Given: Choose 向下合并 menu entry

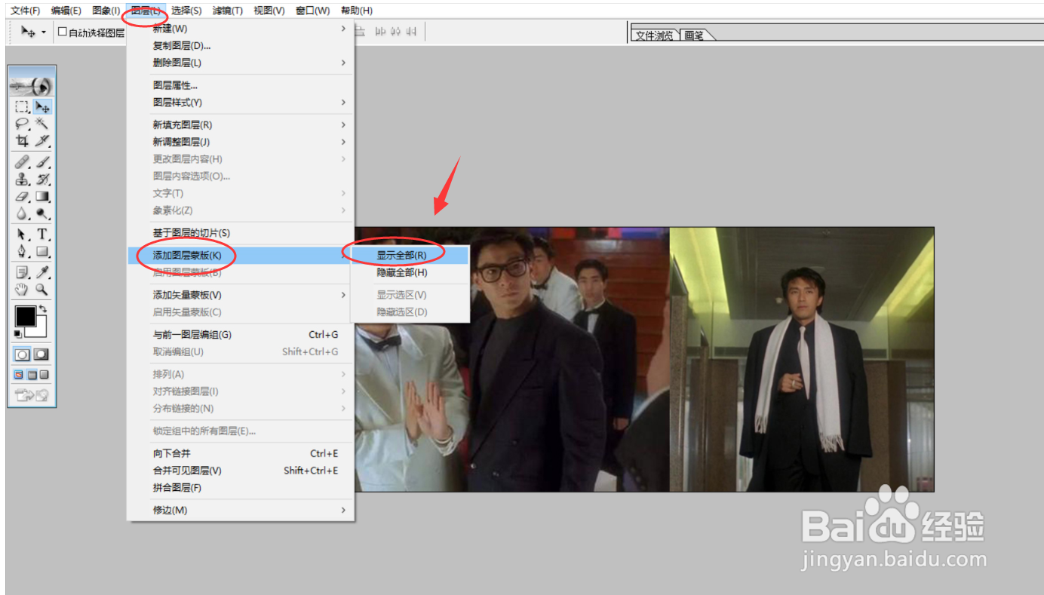Looking at the screenshot, I should coord(240,454).
